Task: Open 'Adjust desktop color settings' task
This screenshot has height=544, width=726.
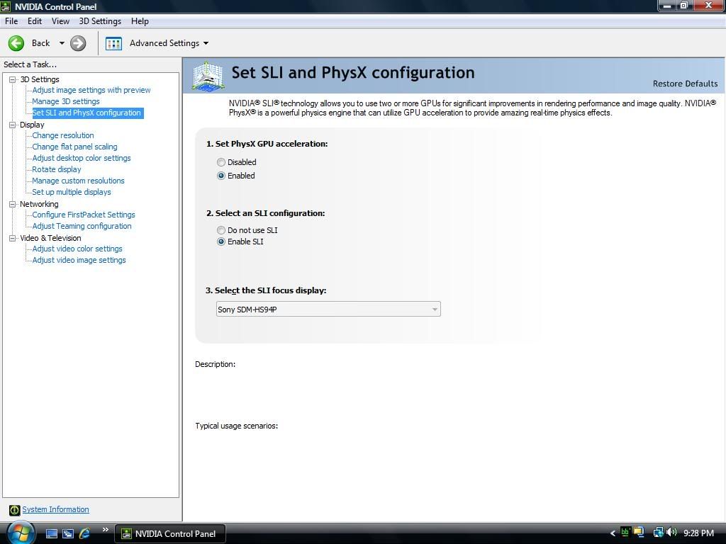Action: (x=82, y=158)
